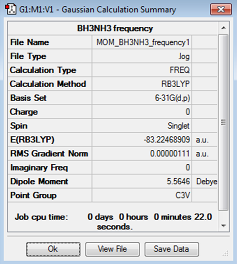Click the Gaussian window title icon
Viewport: 237px width, 264px height.
click(11, 9)
